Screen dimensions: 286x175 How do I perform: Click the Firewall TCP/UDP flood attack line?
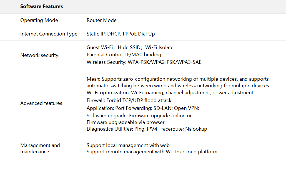(129, 100)
